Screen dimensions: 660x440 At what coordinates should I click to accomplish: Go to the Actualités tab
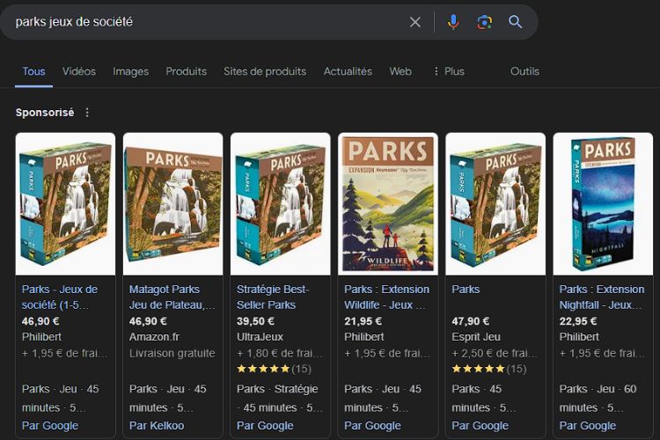coord(348,71)
